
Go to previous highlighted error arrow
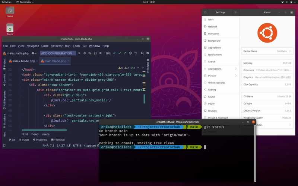coord(138,68)
